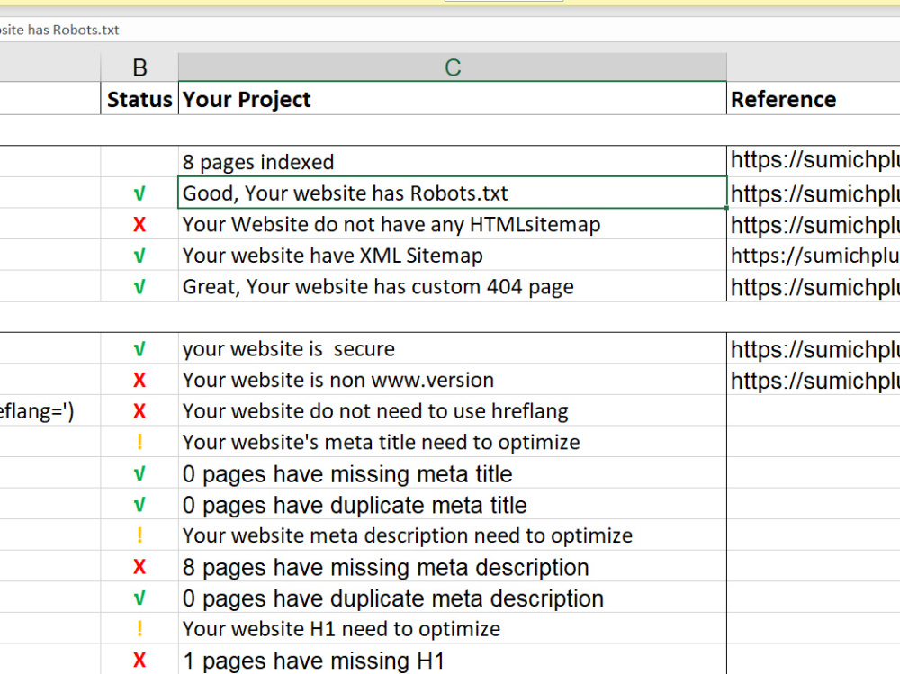Screen dimensions: 900x674
Task: Select cell 'Your website is non www.version'
Action: click(x=453, y=380)
